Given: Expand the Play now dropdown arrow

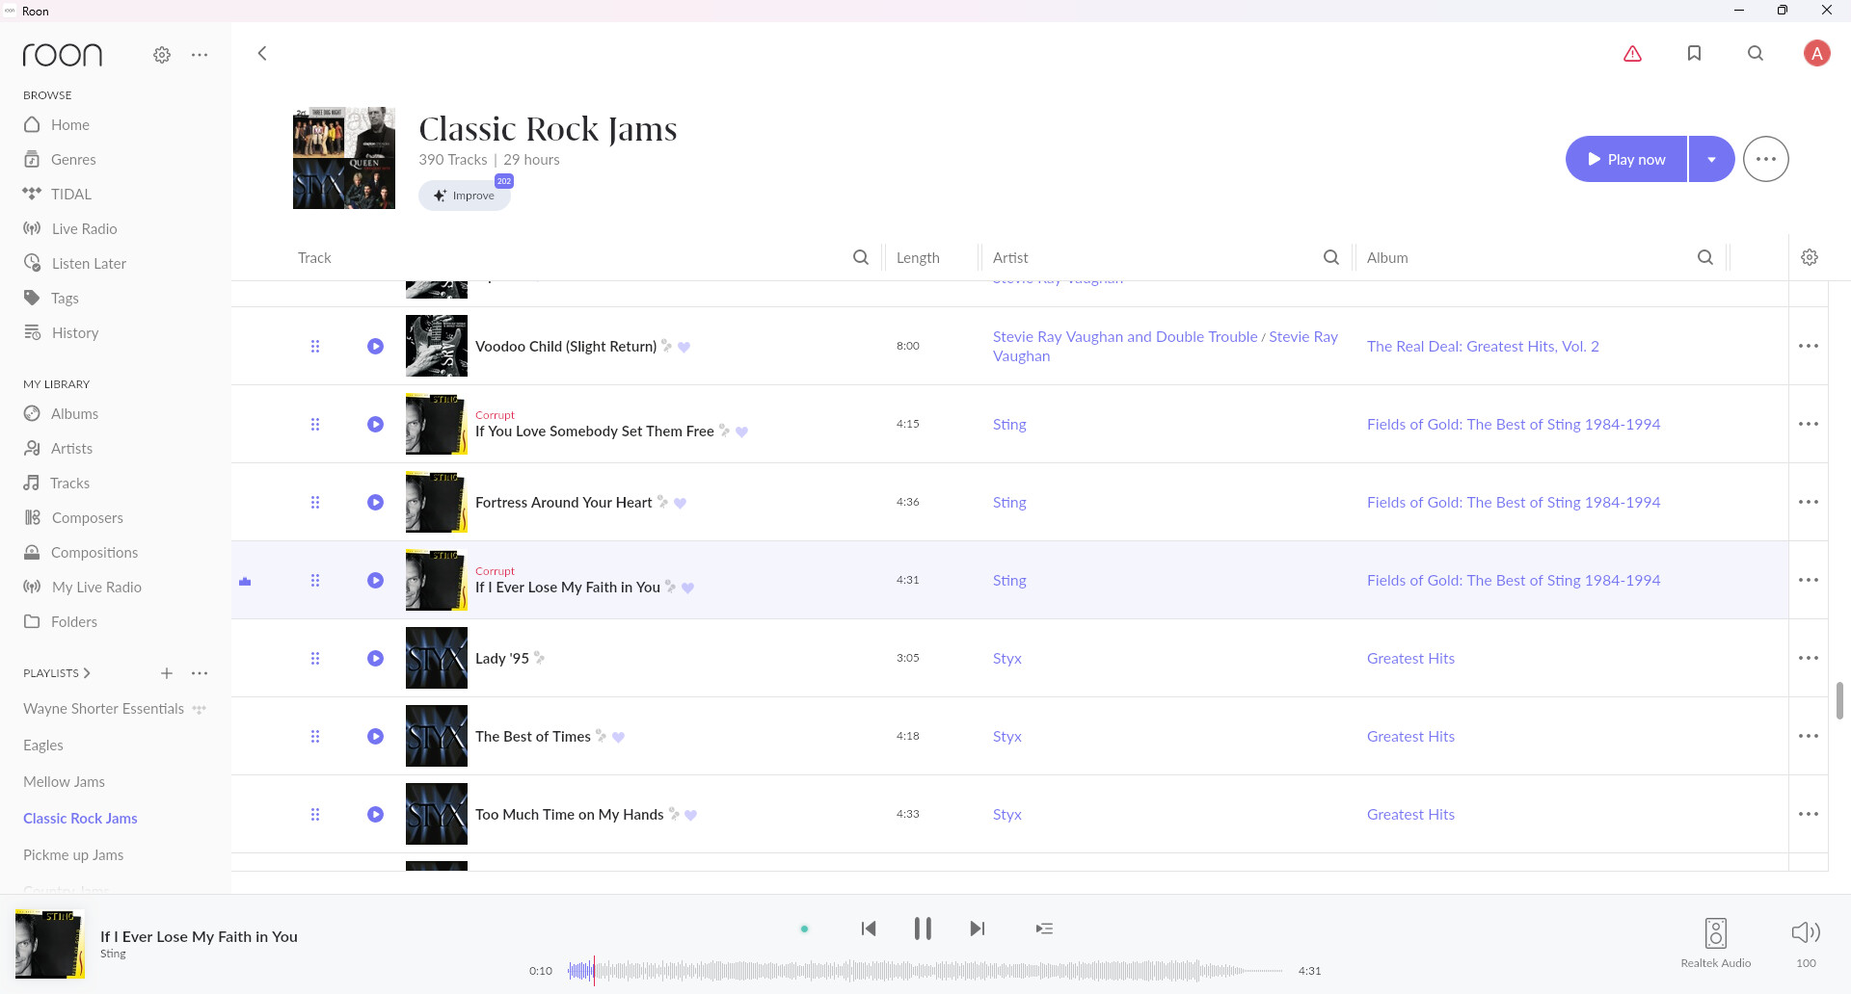Looking at the screenshot, I should 1711,160.
